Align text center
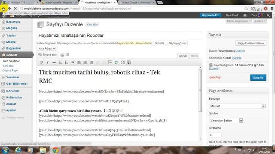Viewport: 275px width, 154px height. (x=85, y=62)
